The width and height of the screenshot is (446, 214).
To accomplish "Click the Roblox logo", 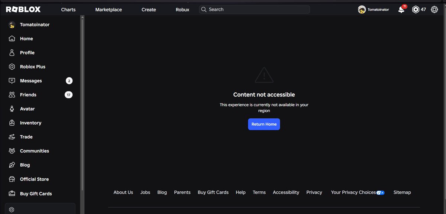I will point(23,10).
